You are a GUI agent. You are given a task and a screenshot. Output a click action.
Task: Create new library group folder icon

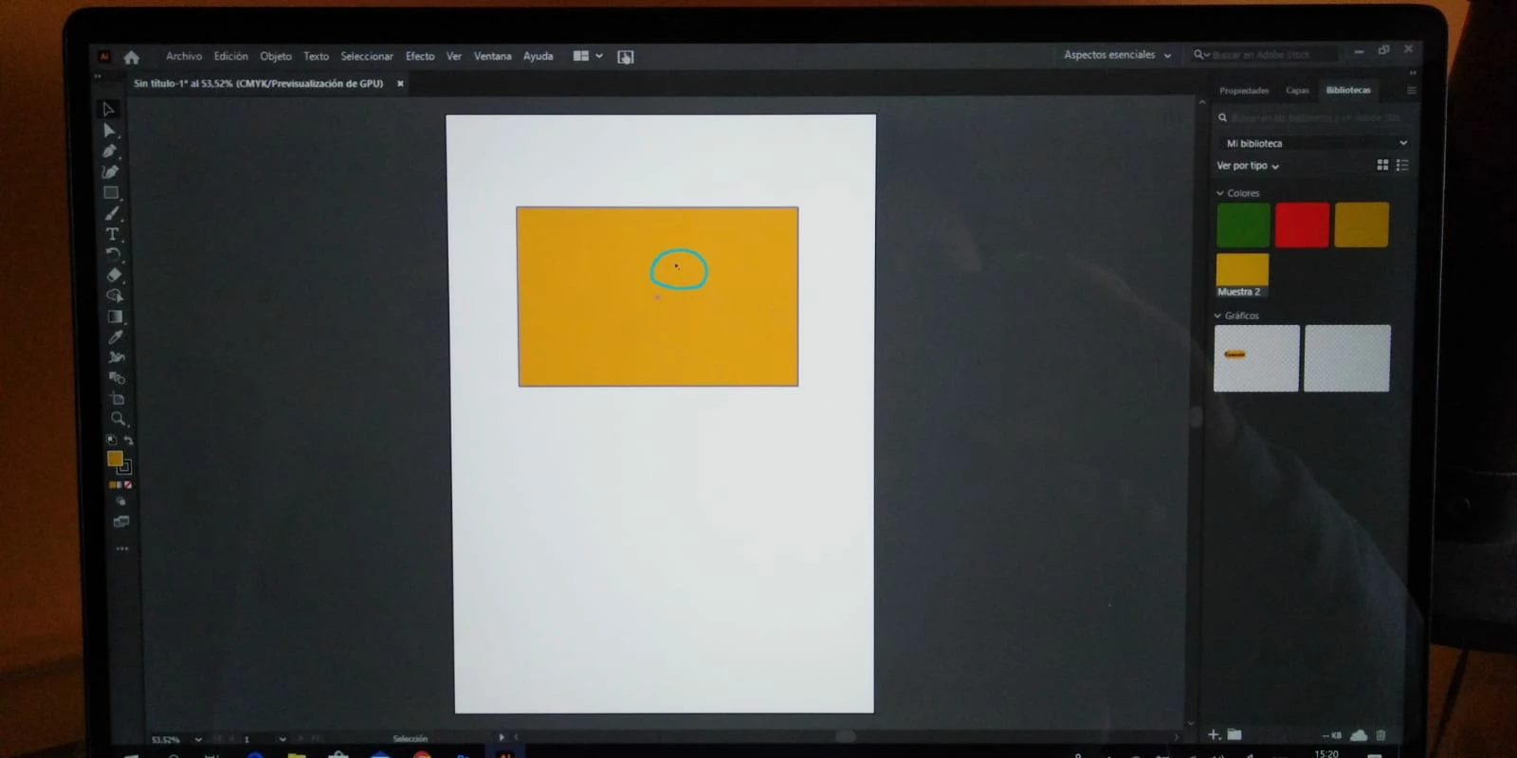pyautogui.click(x=1234, y=734)
